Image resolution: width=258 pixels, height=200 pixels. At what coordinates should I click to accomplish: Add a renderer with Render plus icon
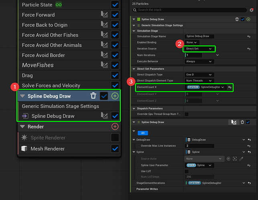(115, 126)
